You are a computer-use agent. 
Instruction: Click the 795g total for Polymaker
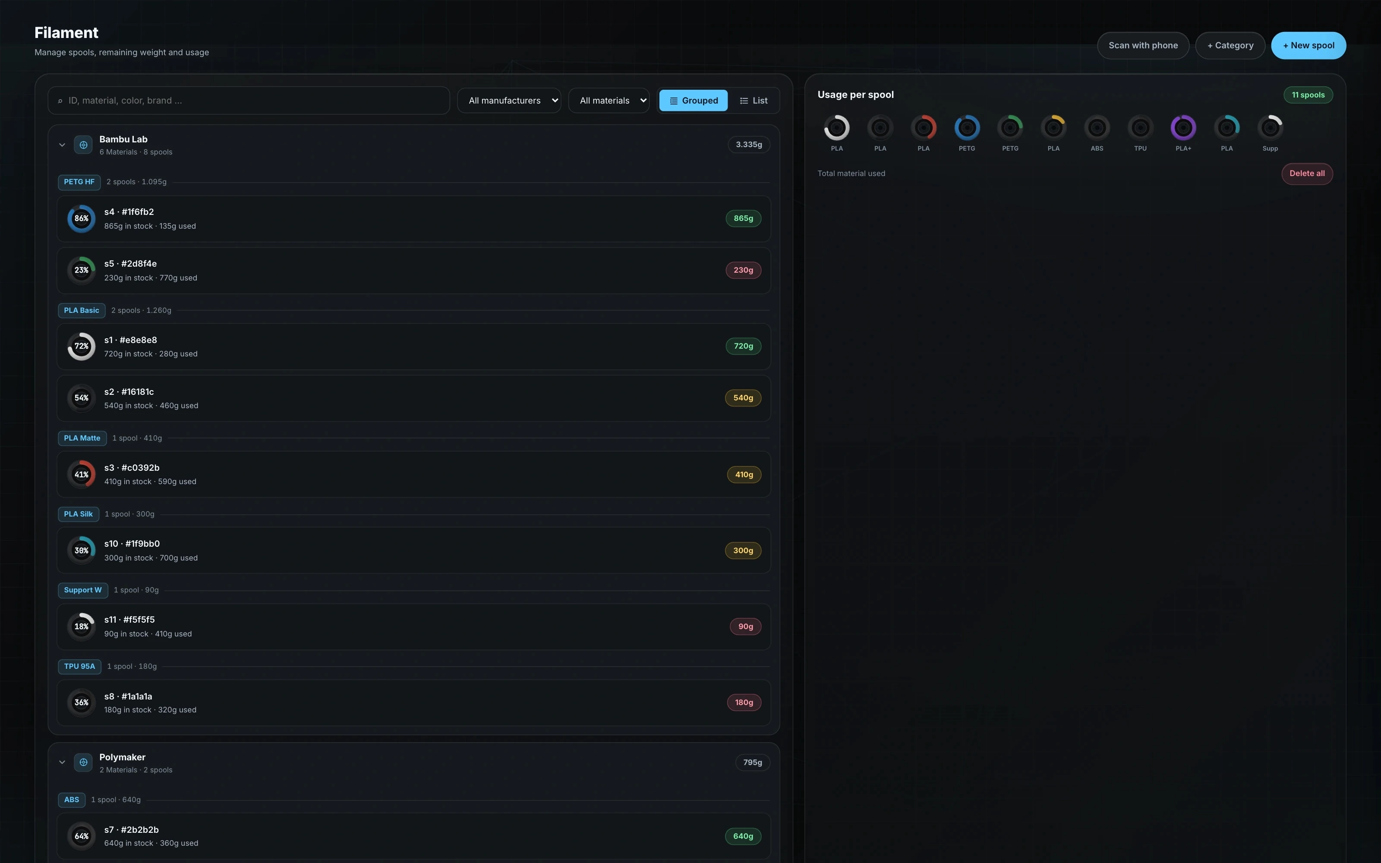(x=753, y=762)
